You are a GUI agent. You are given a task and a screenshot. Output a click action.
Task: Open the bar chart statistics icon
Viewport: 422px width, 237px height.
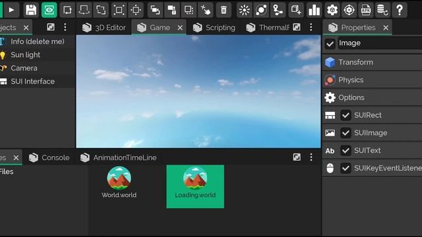(x=314, y=11)
